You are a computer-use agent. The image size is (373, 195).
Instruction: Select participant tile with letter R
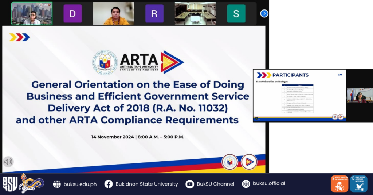[154, 13]
